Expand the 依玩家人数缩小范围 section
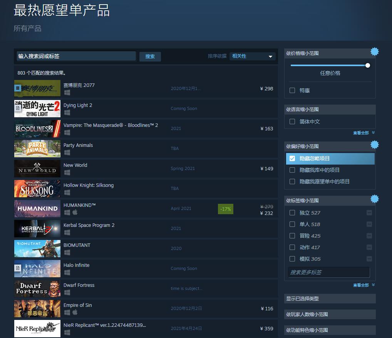392x338 pixels. [x=330, y=314]
